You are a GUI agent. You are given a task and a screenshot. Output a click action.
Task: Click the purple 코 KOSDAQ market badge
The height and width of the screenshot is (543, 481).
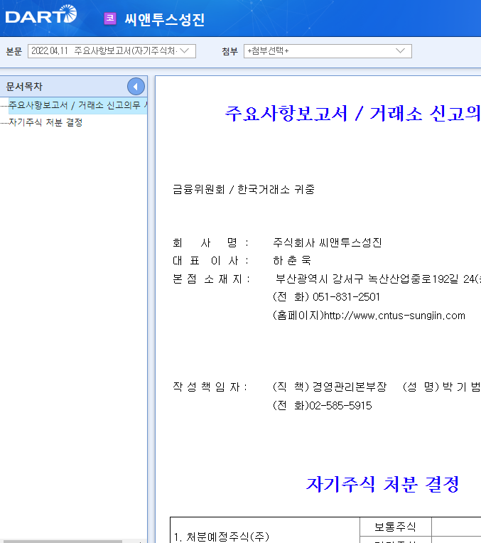(110, 18)
